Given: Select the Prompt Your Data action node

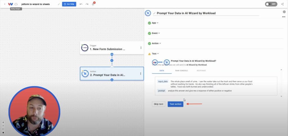Looking at the screenshot, I should pyautogui.click(x=112, y=73).
